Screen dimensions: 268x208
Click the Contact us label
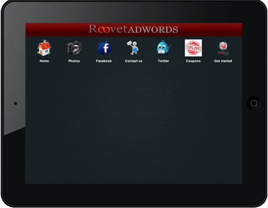point(133,61)
